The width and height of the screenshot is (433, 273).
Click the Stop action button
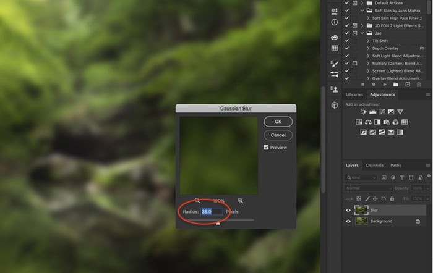[x=362, y=85]
